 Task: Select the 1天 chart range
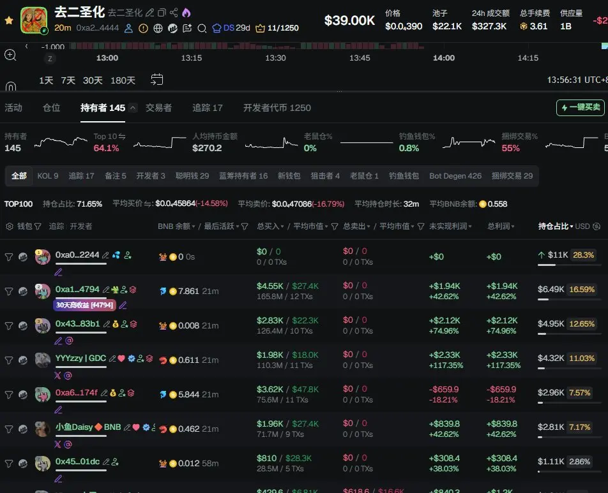[x=46, y=80]
